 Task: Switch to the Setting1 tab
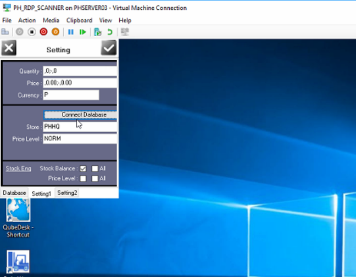pos(42,194)
